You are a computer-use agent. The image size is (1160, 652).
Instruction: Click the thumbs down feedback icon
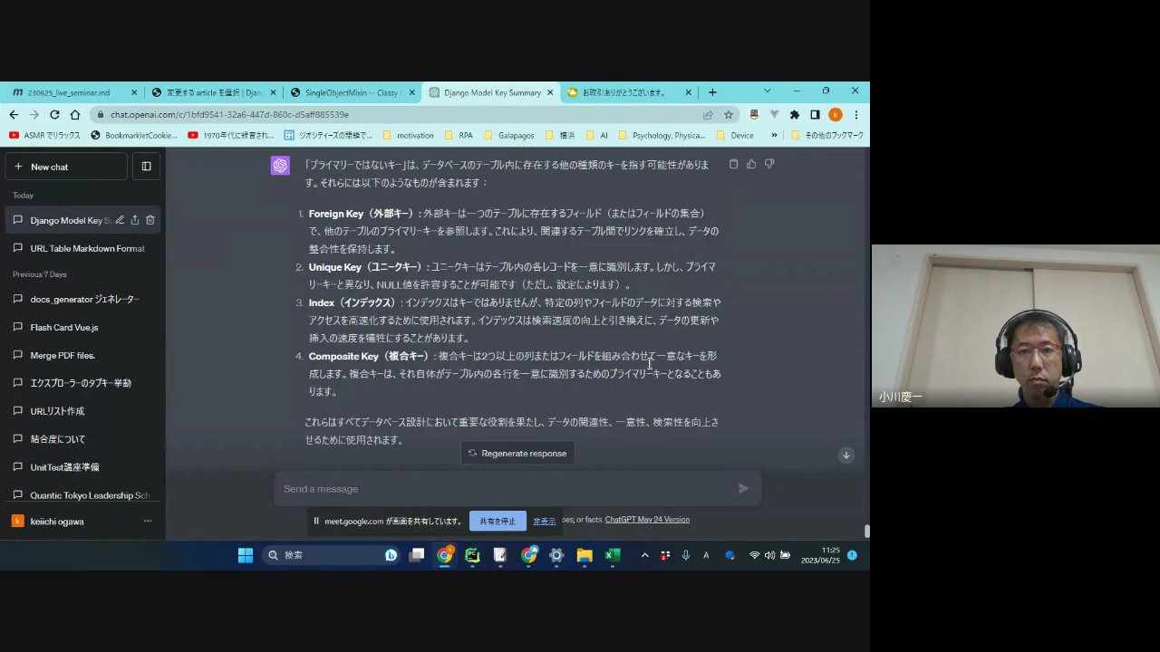tap(769, 164)
